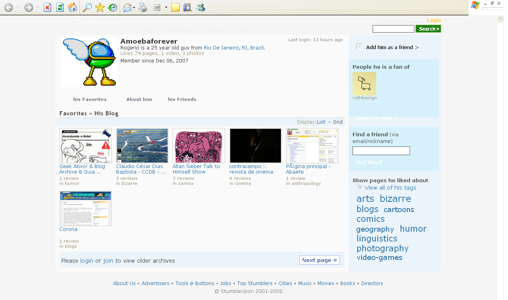The image size is (508, 300).
Task: Expand the Back button history dropdown
Action: tap(18, 7)
